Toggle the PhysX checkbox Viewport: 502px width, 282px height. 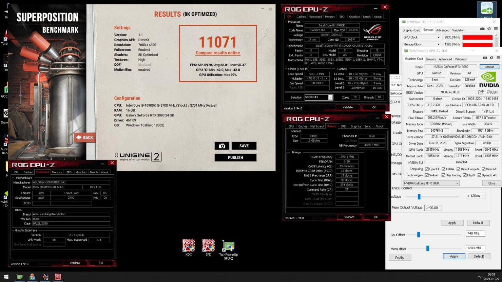[464, 175]
